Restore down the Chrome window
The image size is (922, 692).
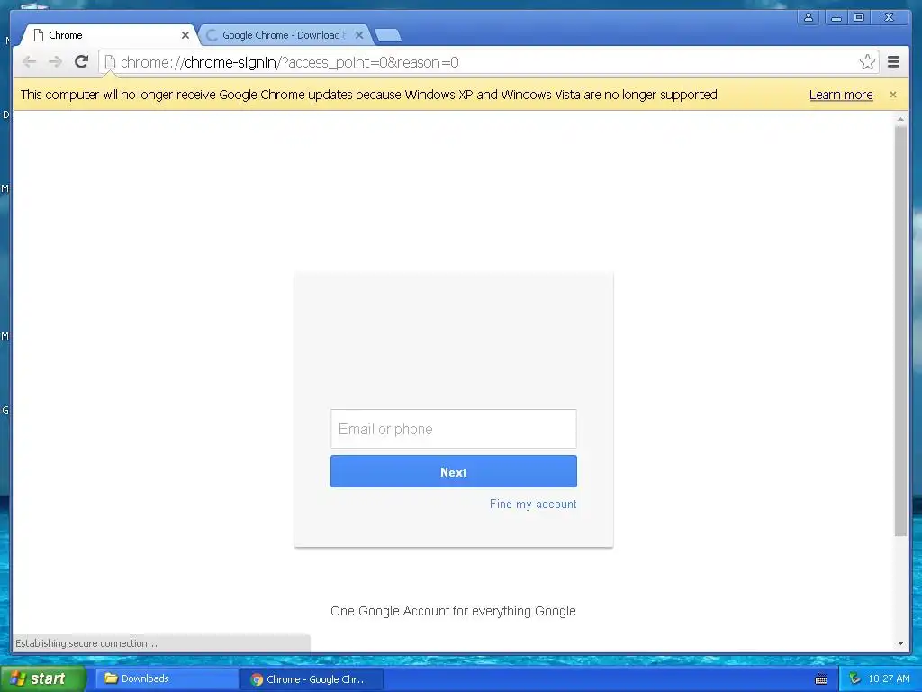(x=858, y=17)
